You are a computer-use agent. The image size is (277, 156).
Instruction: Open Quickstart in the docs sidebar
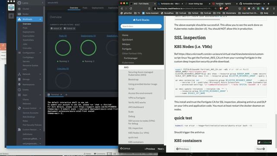tap(127, 39)
